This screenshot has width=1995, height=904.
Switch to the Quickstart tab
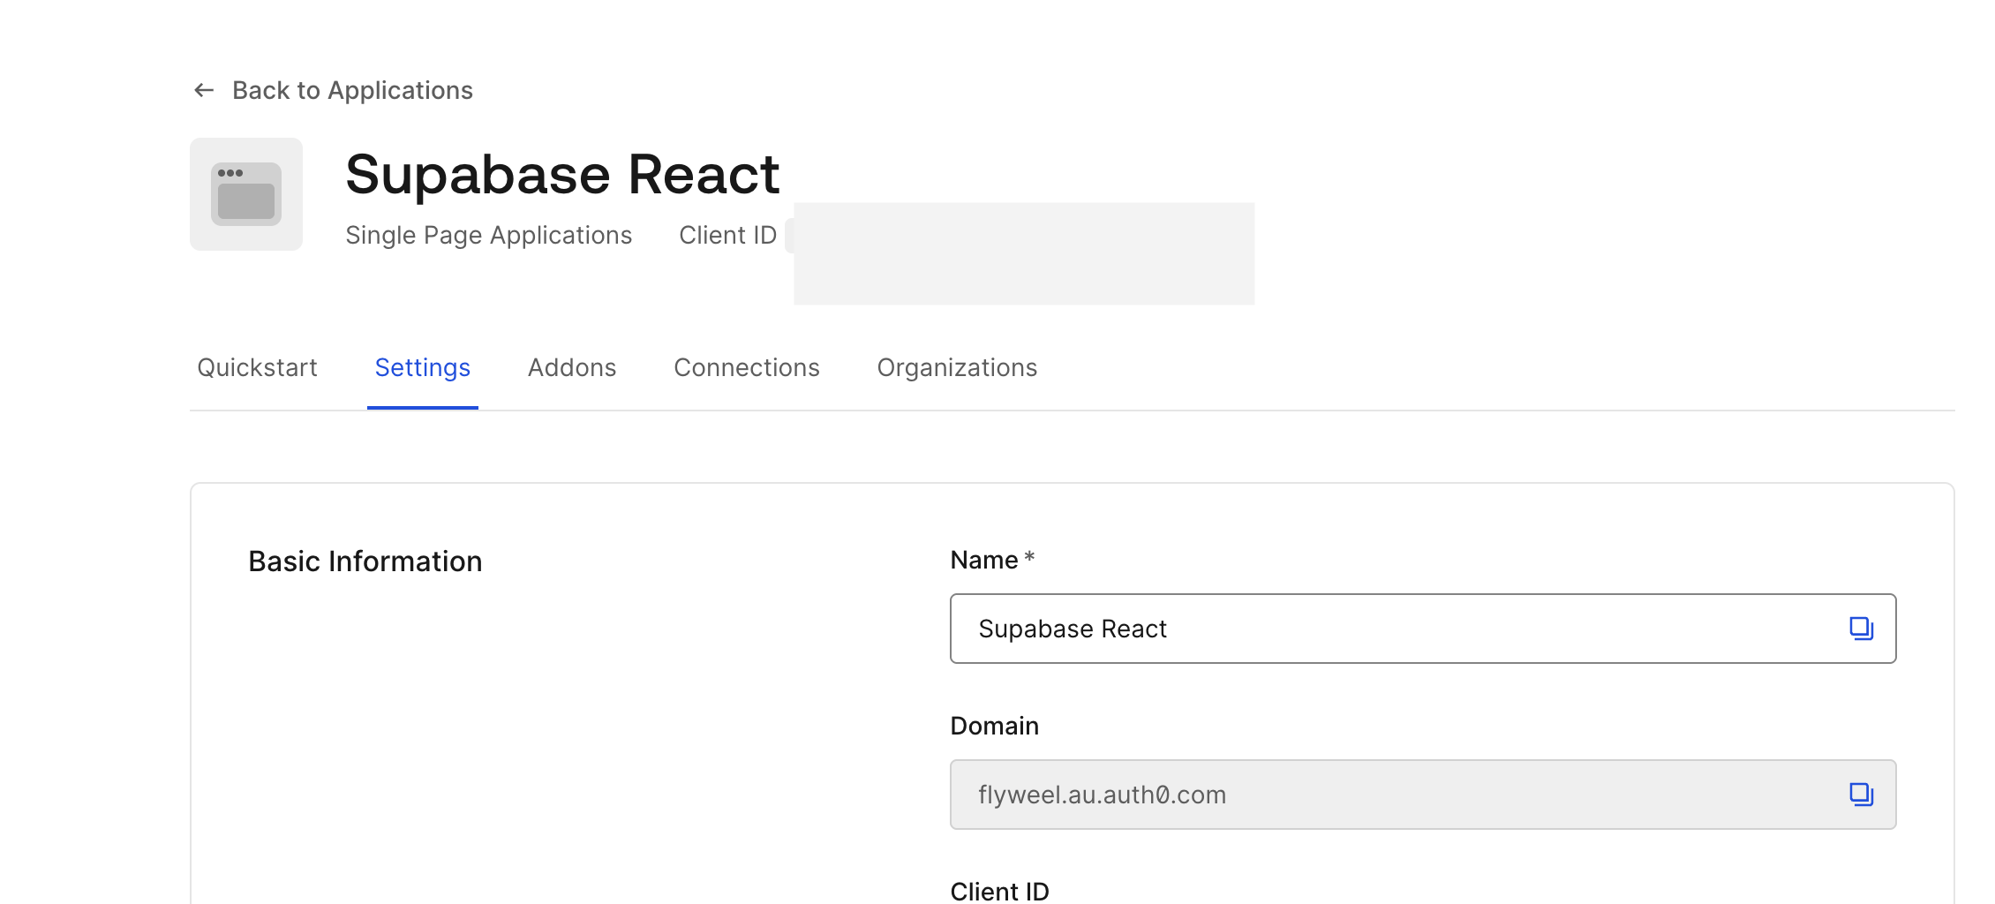pyautogui.click(x=257, y=367)
